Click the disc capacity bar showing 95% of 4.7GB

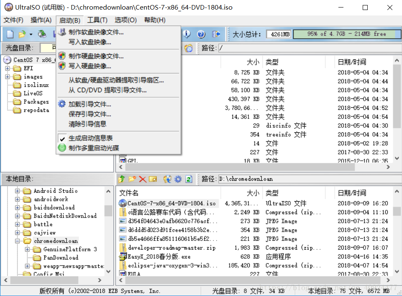pyautogui.click(x=347, y=34)
